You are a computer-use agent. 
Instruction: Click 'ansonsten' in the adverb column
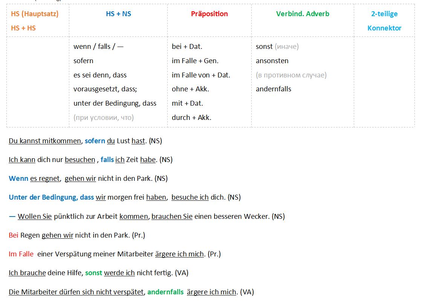click(x=272, y=61)
